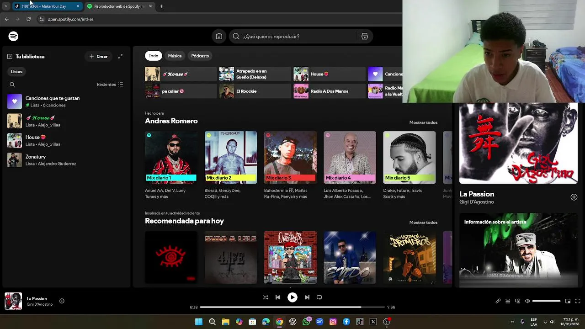Open the green House playlist by Alejo_villaa

(65, 121)
